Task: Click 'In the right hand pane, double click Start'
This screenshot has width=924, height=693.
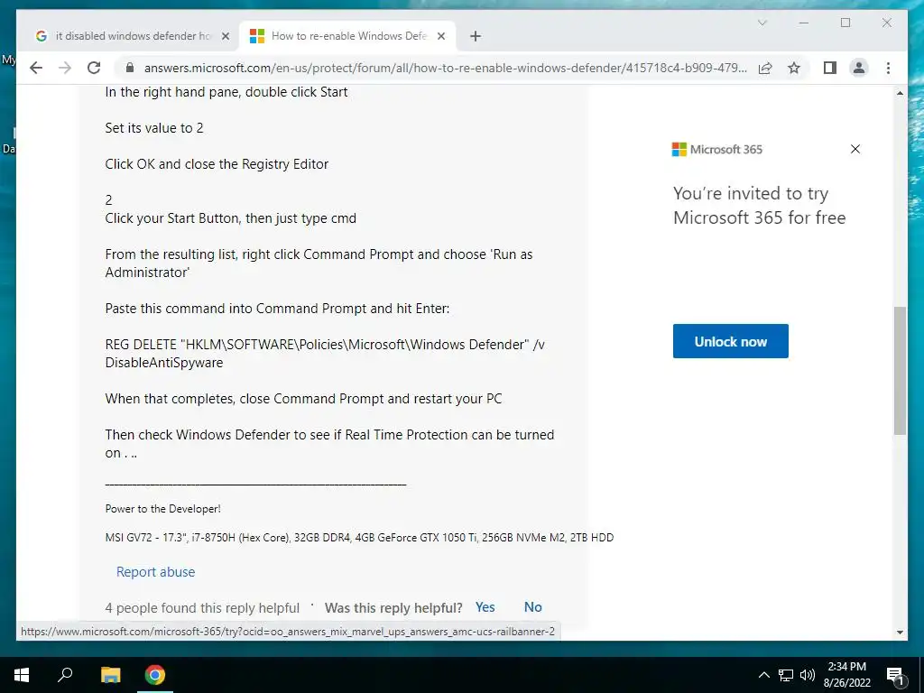Action: [226, 92]
